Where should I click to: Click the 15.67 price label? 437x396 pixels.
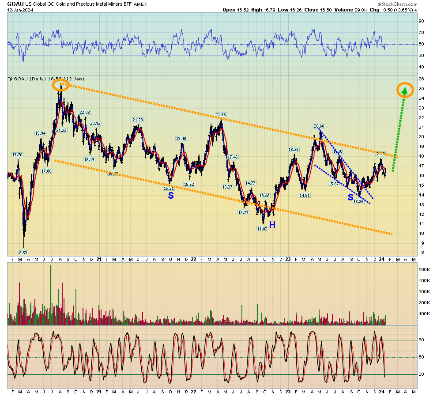pos(334,184)
